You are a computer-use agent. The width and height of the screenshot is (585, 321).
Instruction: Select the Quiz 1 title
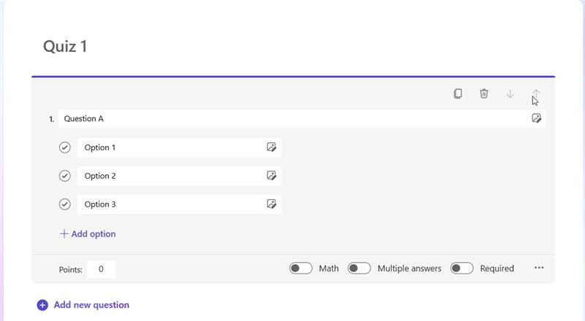65,47
